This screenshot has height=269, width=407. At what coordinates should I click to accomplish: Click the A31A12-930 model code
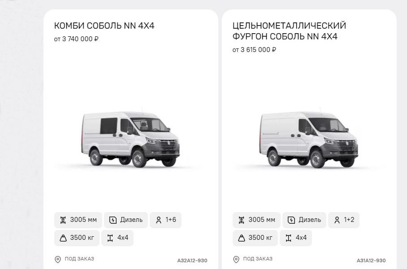click(x=372, y=260)
